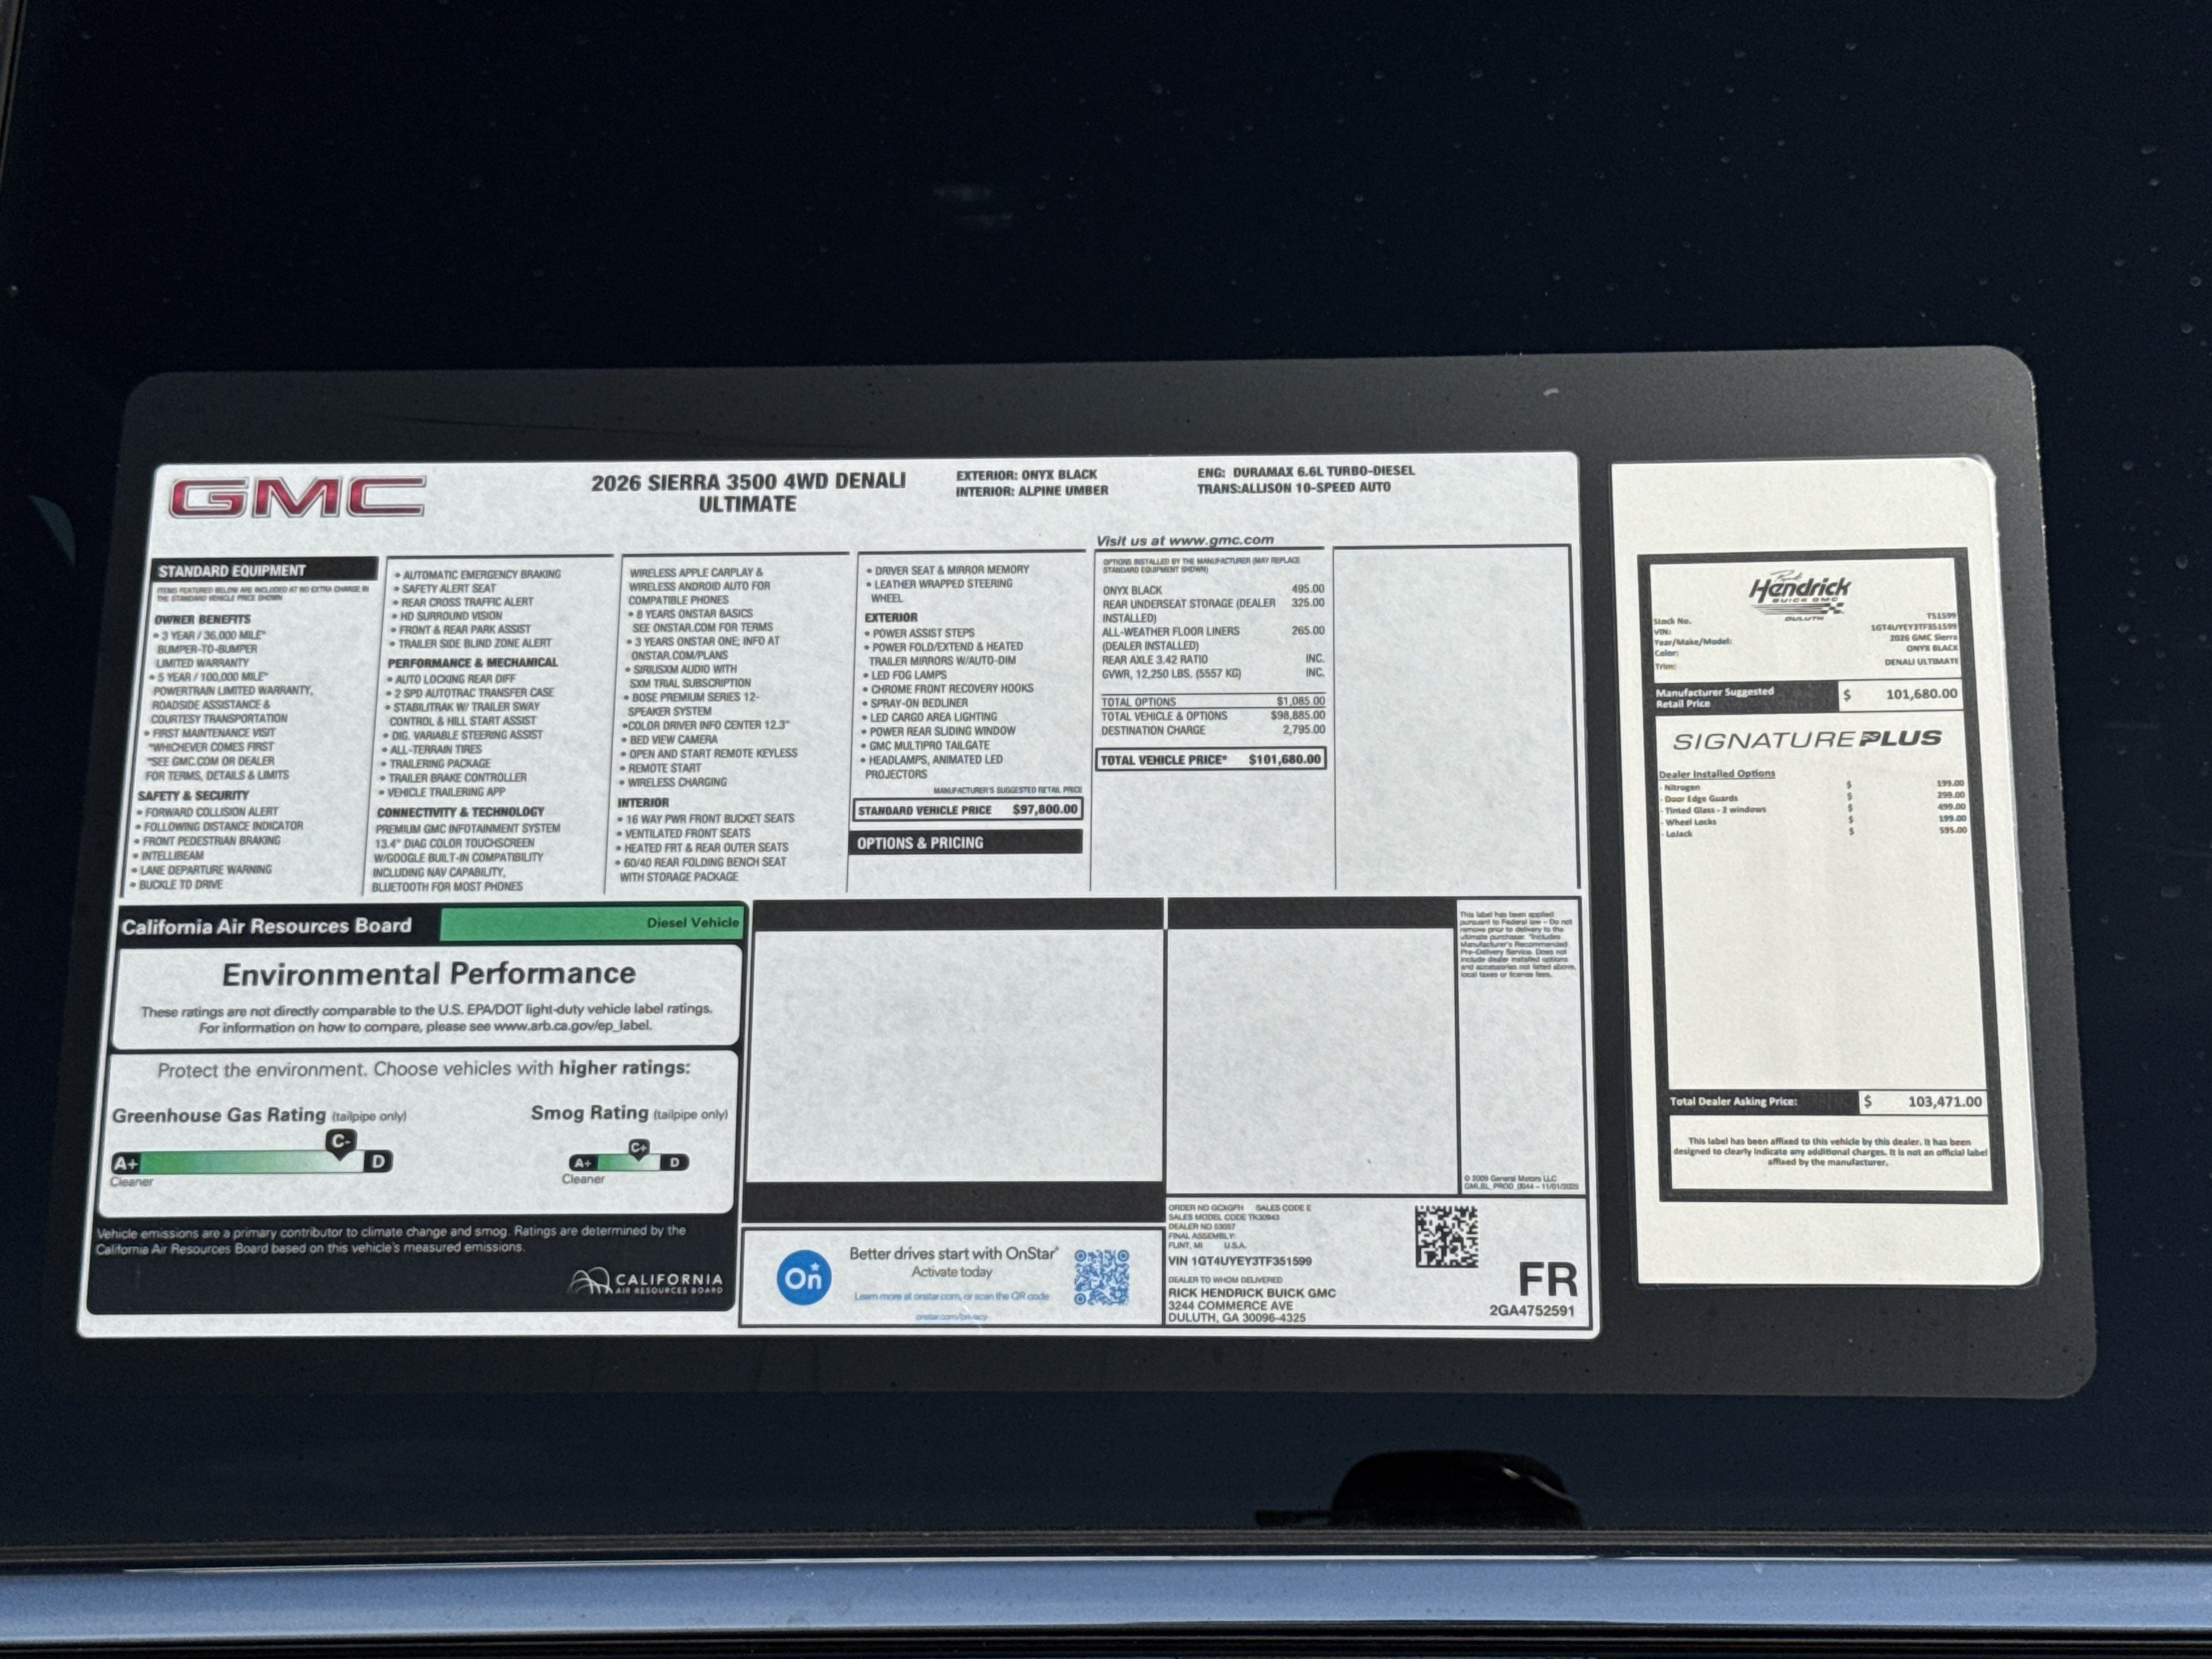
Task: Click the Smog Rating gradient bar
Action: (629, 1162)
